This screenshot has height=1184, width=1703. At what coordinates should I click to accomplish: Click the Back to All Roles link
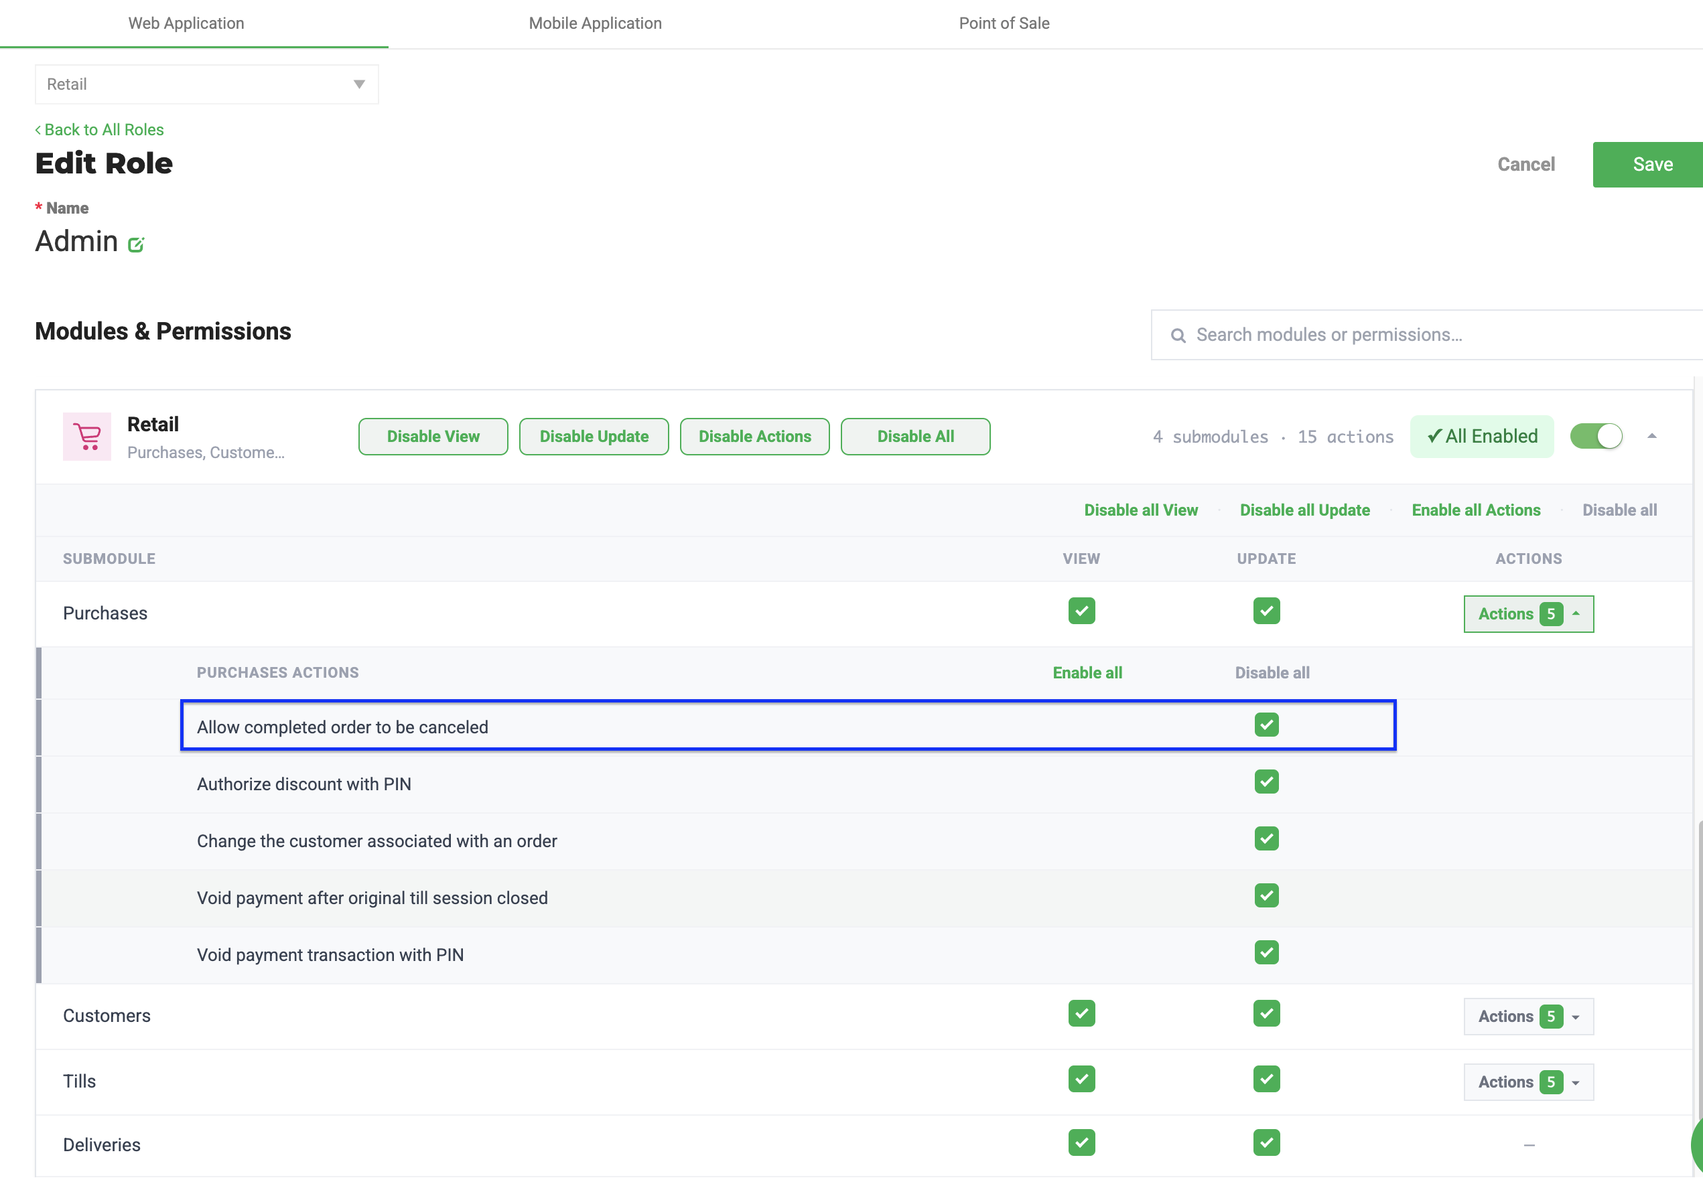coord(99,130)
